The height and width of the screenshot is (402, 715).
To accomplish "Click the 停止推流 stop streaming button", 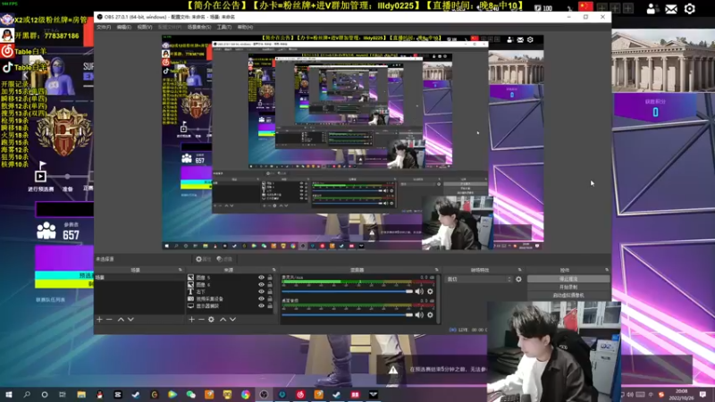I will (568, 279).
